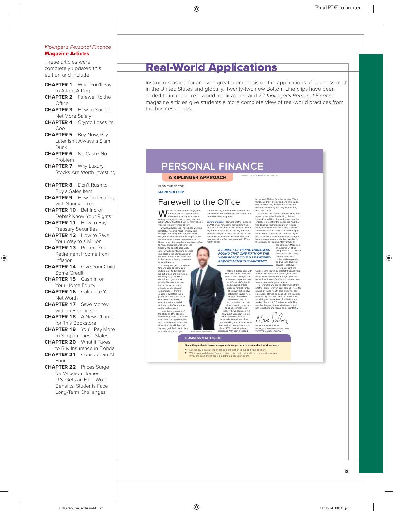The height and width of the screenshot is (516, 393).
Task: Select 'CHAPTER 15 Cash In on' entry
Action: tap(75, 282)
